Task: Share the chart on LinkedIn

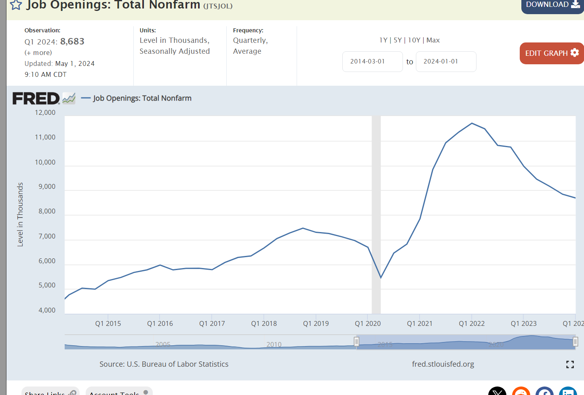Action: pyautogui.click(x=568, y=392)
